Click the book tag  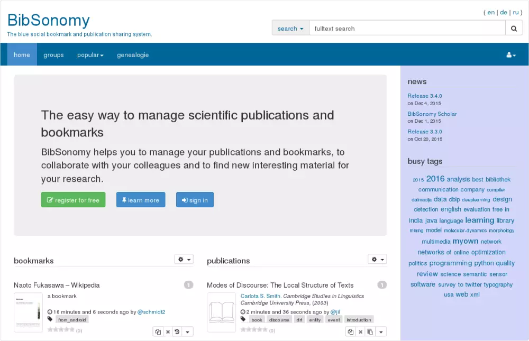257,320
